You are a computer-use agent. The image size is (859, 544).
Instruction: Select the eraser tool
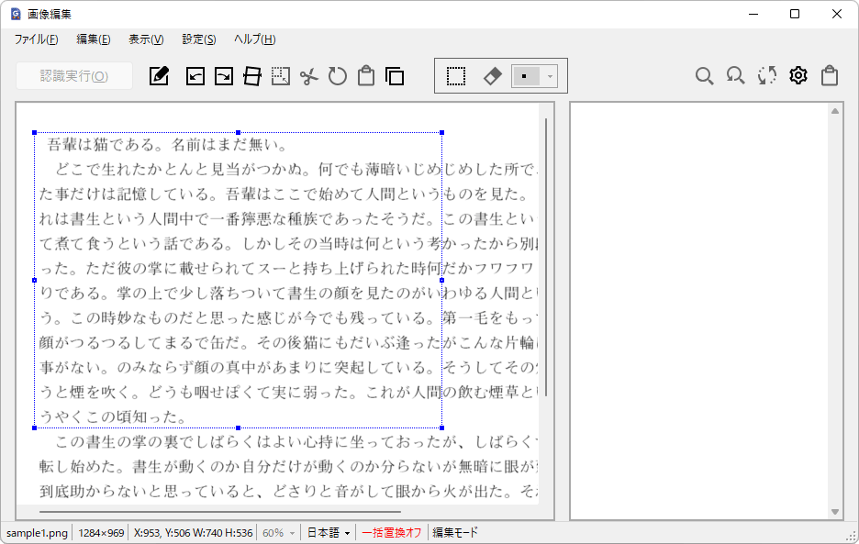tap(492, 76)
